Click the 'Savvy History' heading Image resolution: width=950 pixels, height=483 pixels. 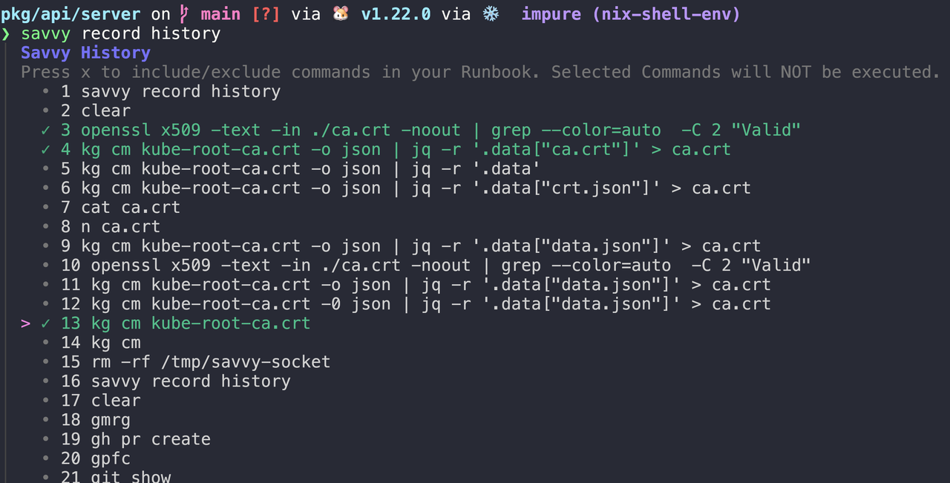pyautogui.click(x=85, y=53)
